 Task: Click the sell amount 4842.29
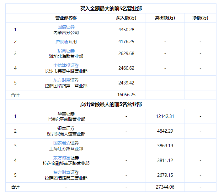click(165, 131)
